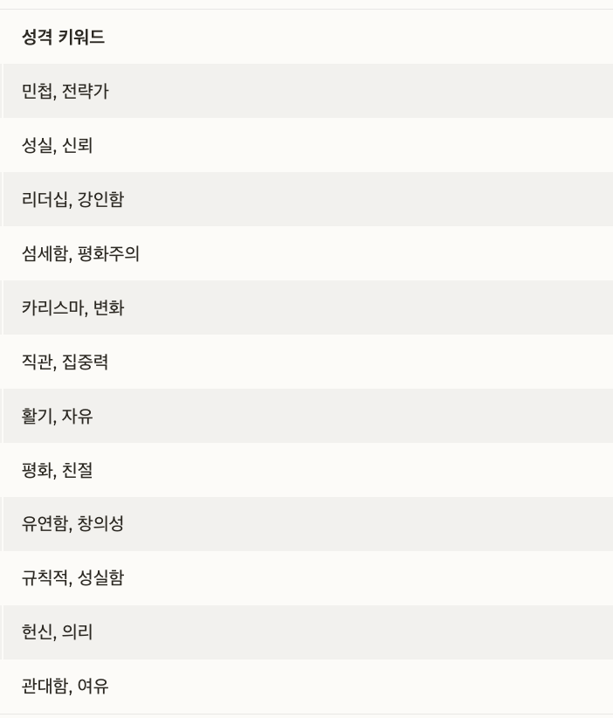
Task: Click the 평화, 친절 cell
Action: 306,470
